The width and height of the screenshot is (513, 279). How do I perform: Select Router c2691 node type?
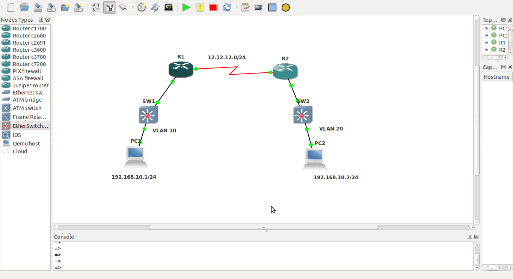pos(25,43)
